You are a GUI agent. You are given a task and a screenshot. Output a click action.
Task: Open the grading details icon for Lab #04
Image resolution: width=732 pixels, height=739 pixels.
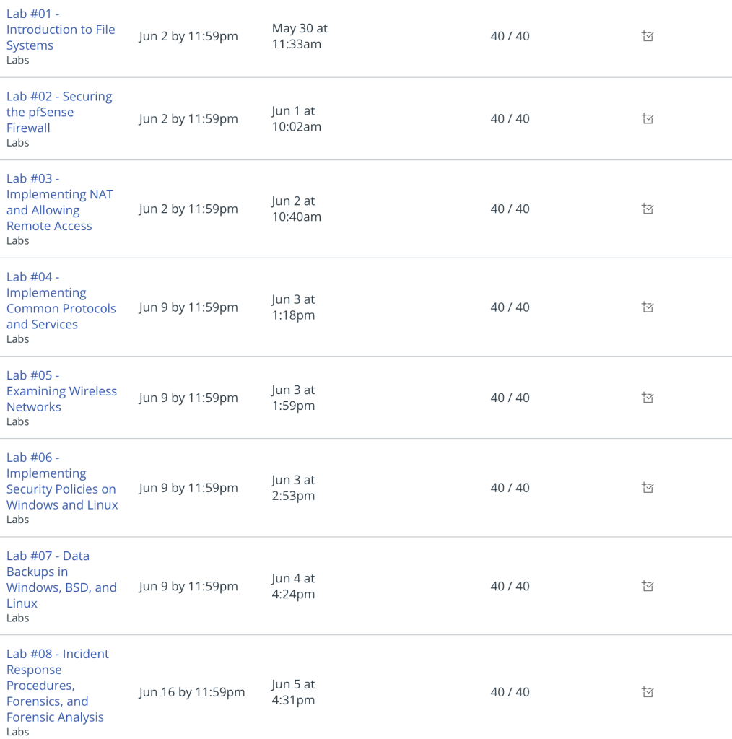tap(648, 307)
